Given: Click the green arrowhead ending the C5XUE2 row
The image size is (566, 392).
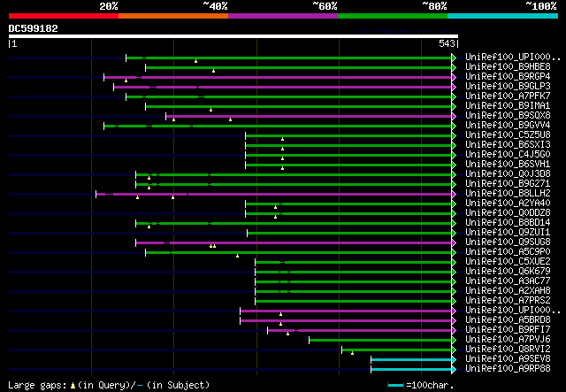Looking at the screenshot, I should coord(454,262).
